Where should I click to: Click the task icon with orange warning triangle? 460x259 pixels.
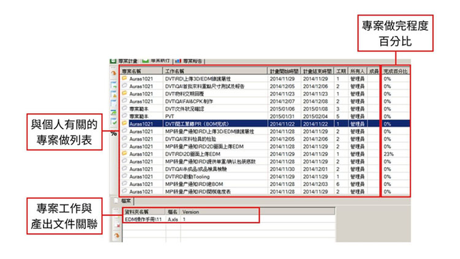point(114,94)
